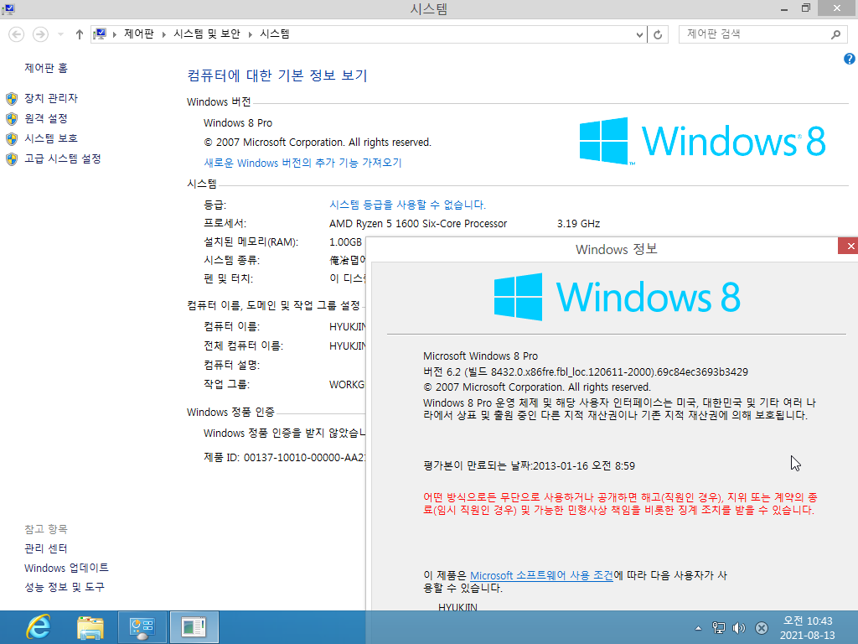Click the network tray icon
The width and height of the screenshot is (858, 644).
718,628
